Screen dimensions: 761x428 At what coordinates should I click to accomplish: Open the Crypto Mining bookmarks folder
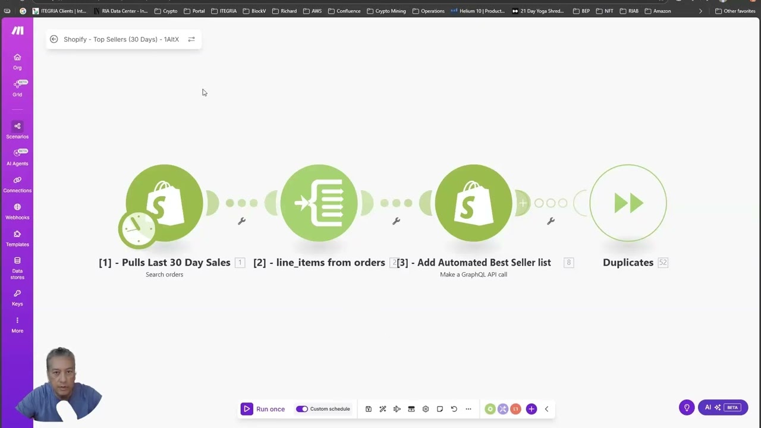[x=386, y=11]
